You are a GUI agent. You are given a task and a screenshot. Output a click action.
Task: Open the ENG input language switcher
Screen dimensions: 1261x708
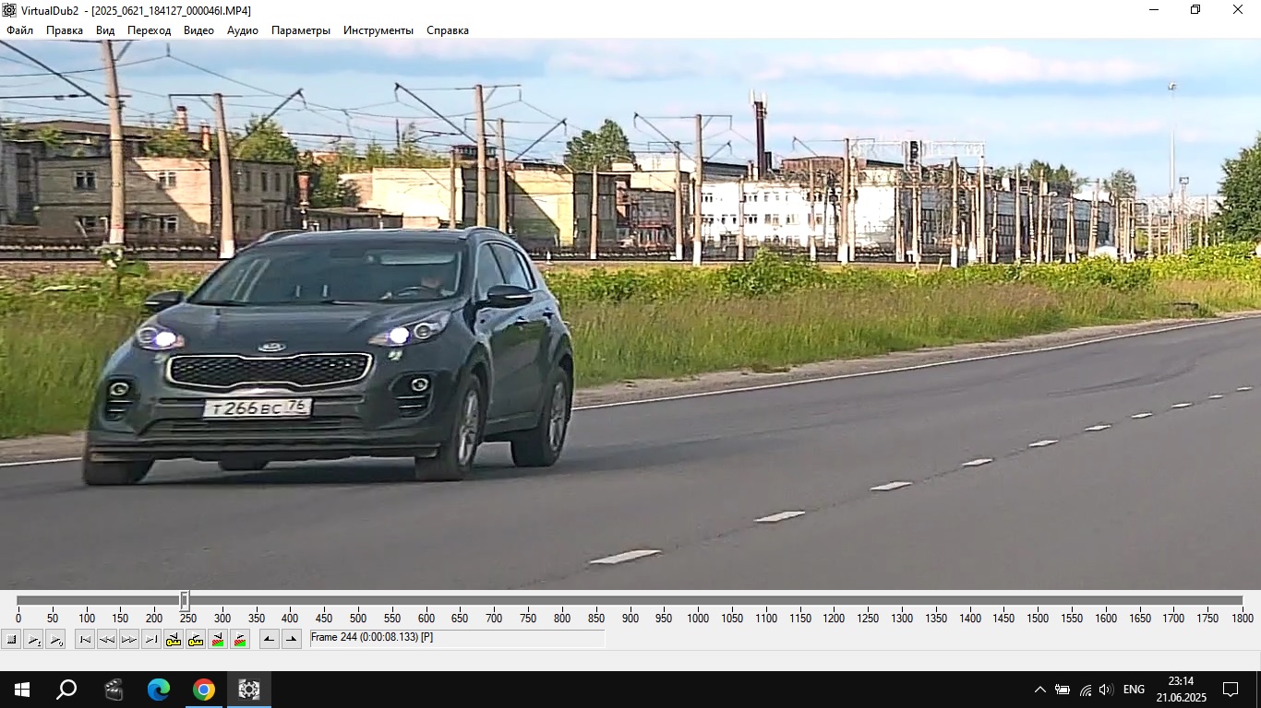(x=1134, y=690)
